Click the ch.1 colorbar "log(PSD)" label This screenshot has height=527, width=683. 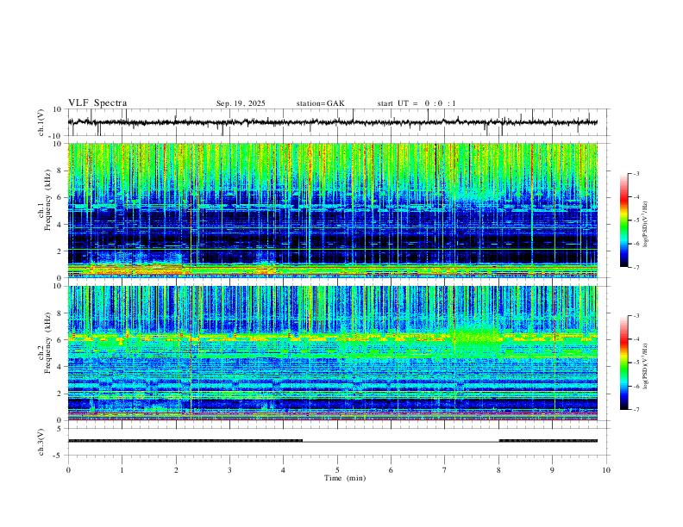tap(645, 224)
